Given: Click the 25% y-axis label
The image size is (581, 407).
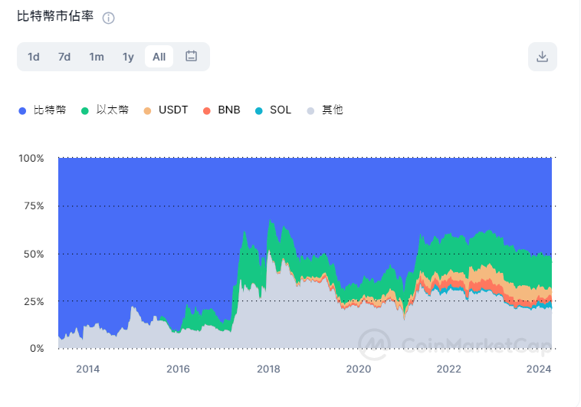Looking at the screenshot, I should click(34, 302).
